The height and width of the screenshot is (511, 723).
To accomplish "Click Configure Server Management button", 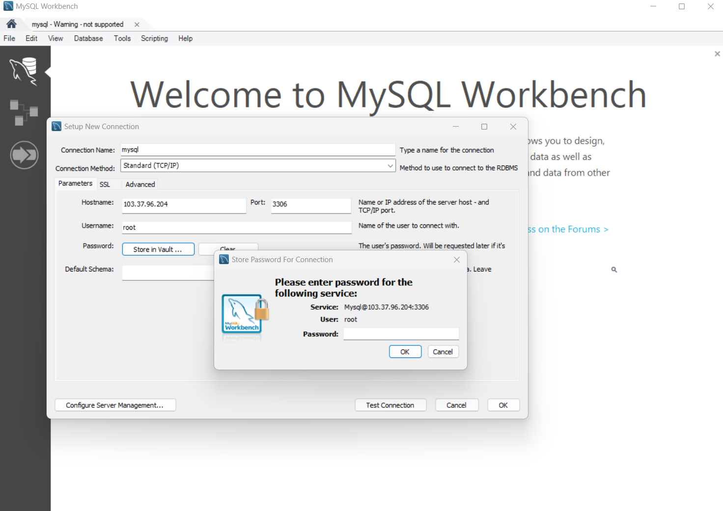I will click(115, 405).
